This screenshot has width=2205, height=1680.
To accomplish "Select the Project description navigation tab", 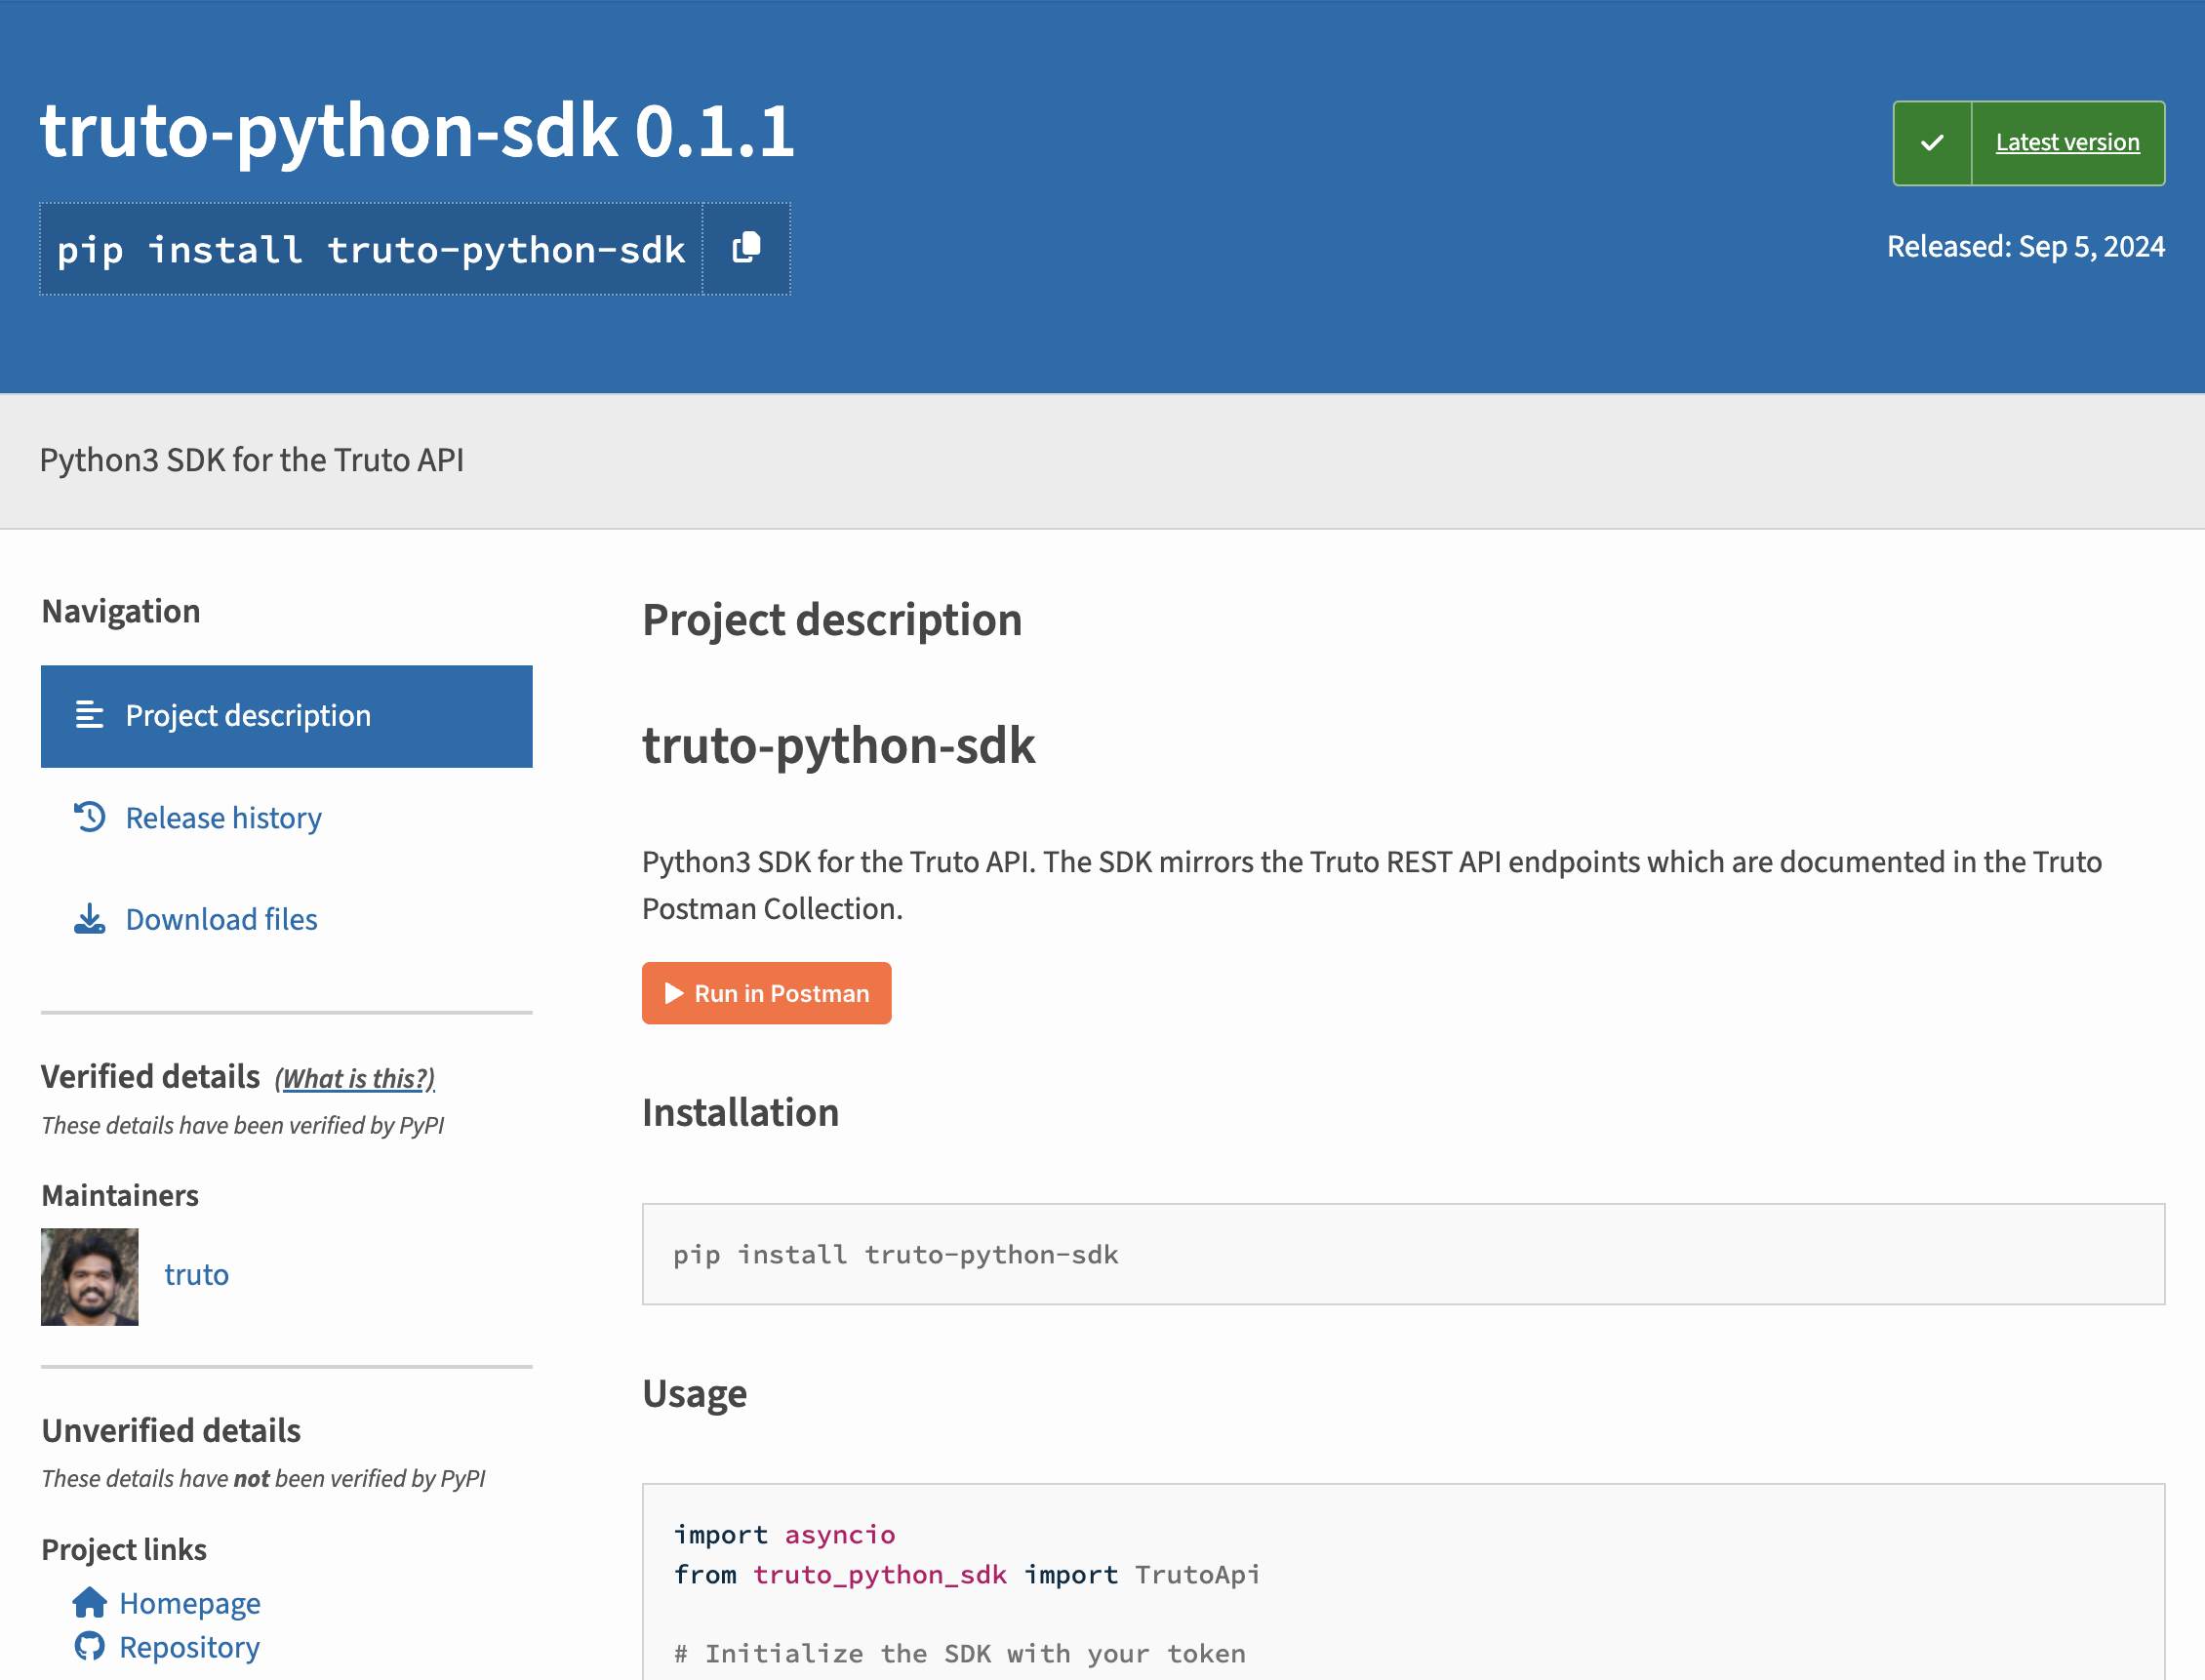I will pos(286,716).
